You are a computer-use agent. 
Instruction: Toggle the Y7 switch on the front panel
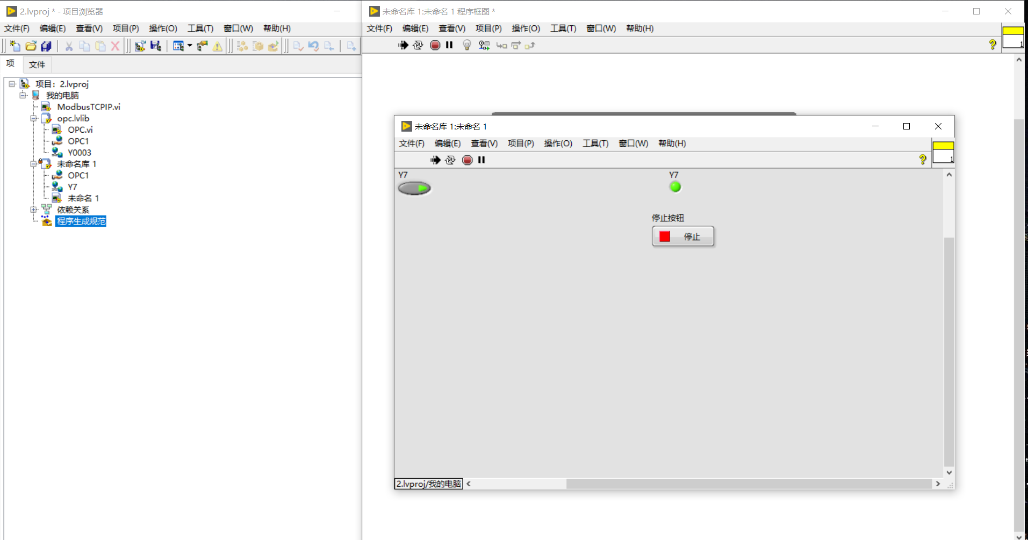(x=414, y=188)
